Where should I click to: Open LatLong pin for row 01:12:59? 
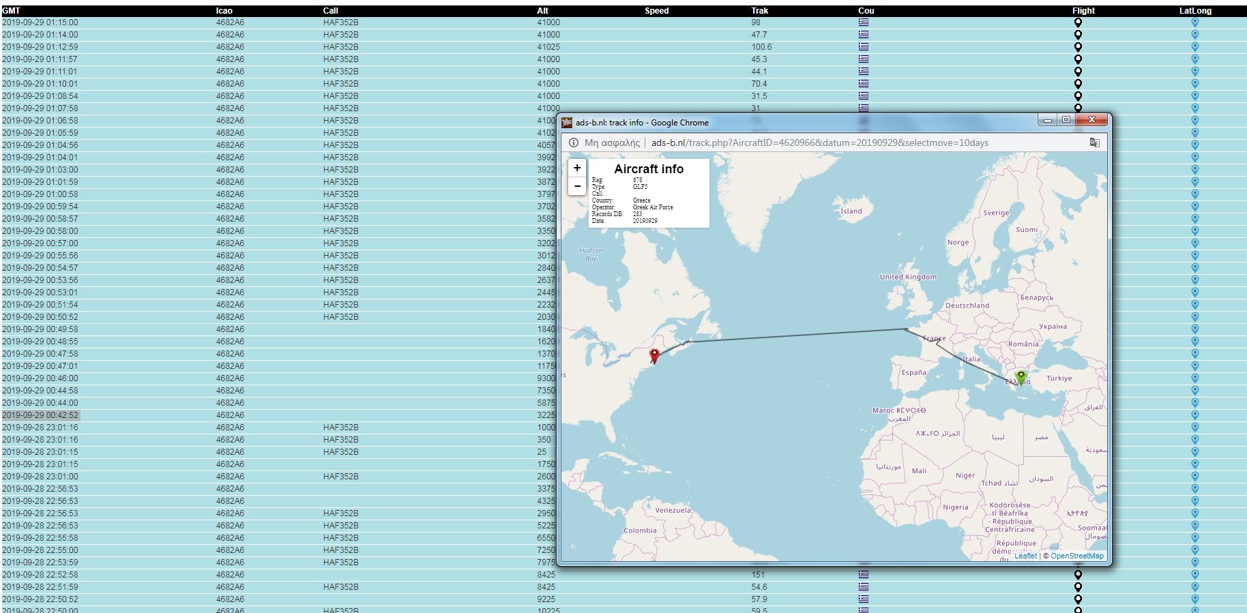click(x=1195, y=47)
